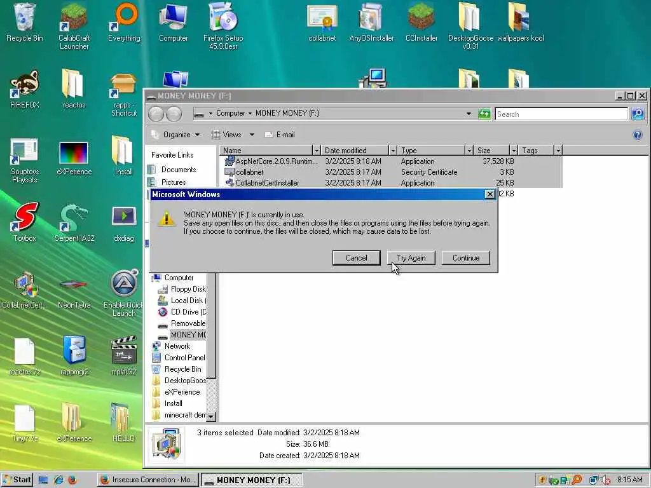The height and width of the screenshot is (488, 651).
Task: Open the Type column filter dropdown
Action: 469,150
